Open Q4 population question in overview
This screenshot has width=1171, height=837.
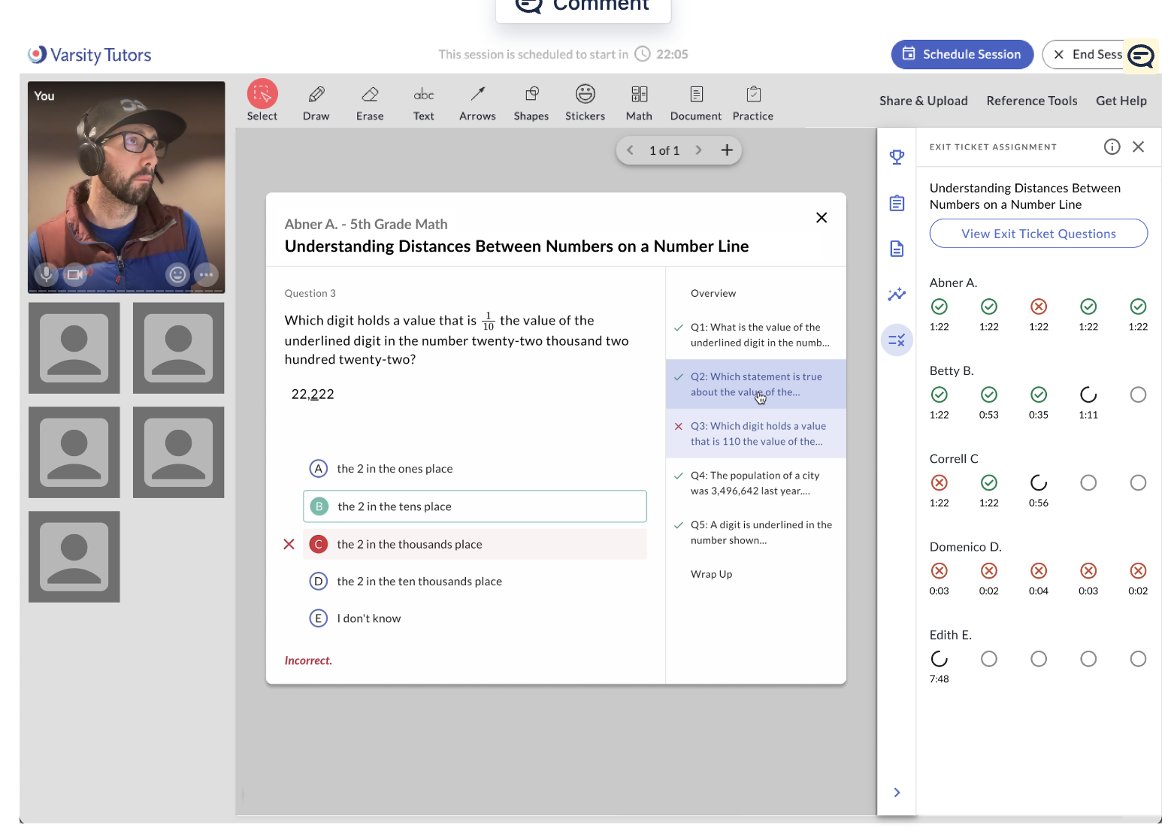pyautogui.click(x=755, y=483)
